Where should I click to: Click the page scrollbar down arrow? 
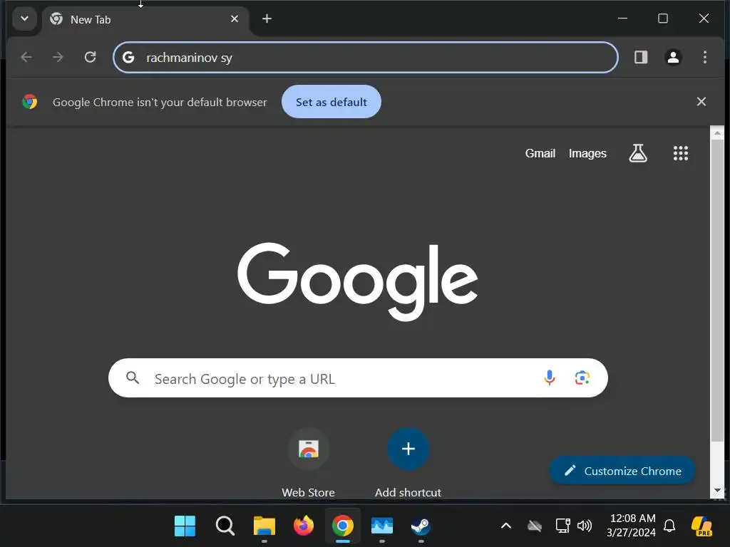717,490
